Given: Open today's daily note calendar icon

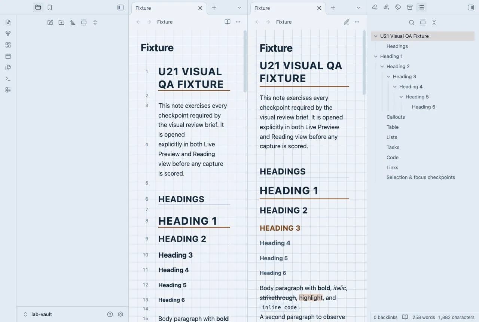Looking at the screenshot, I should pos(8,56).
